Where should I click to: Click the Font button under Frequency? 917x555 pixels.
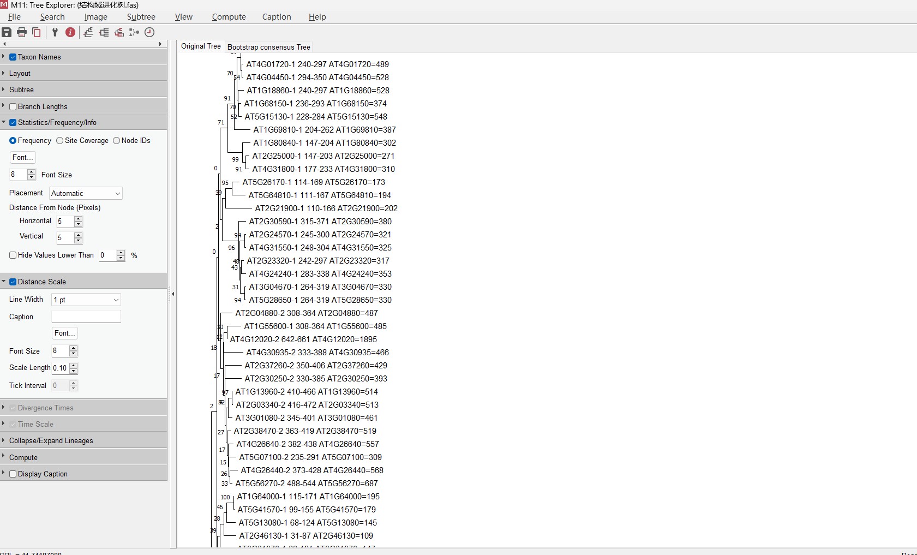tap(22, 158)
